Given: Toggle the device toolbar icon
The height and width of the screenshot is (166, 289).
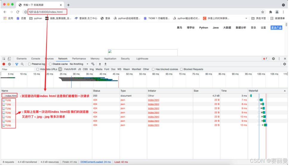Looking at the screenshot, I should pyautogui.click(x=9, y=59).
